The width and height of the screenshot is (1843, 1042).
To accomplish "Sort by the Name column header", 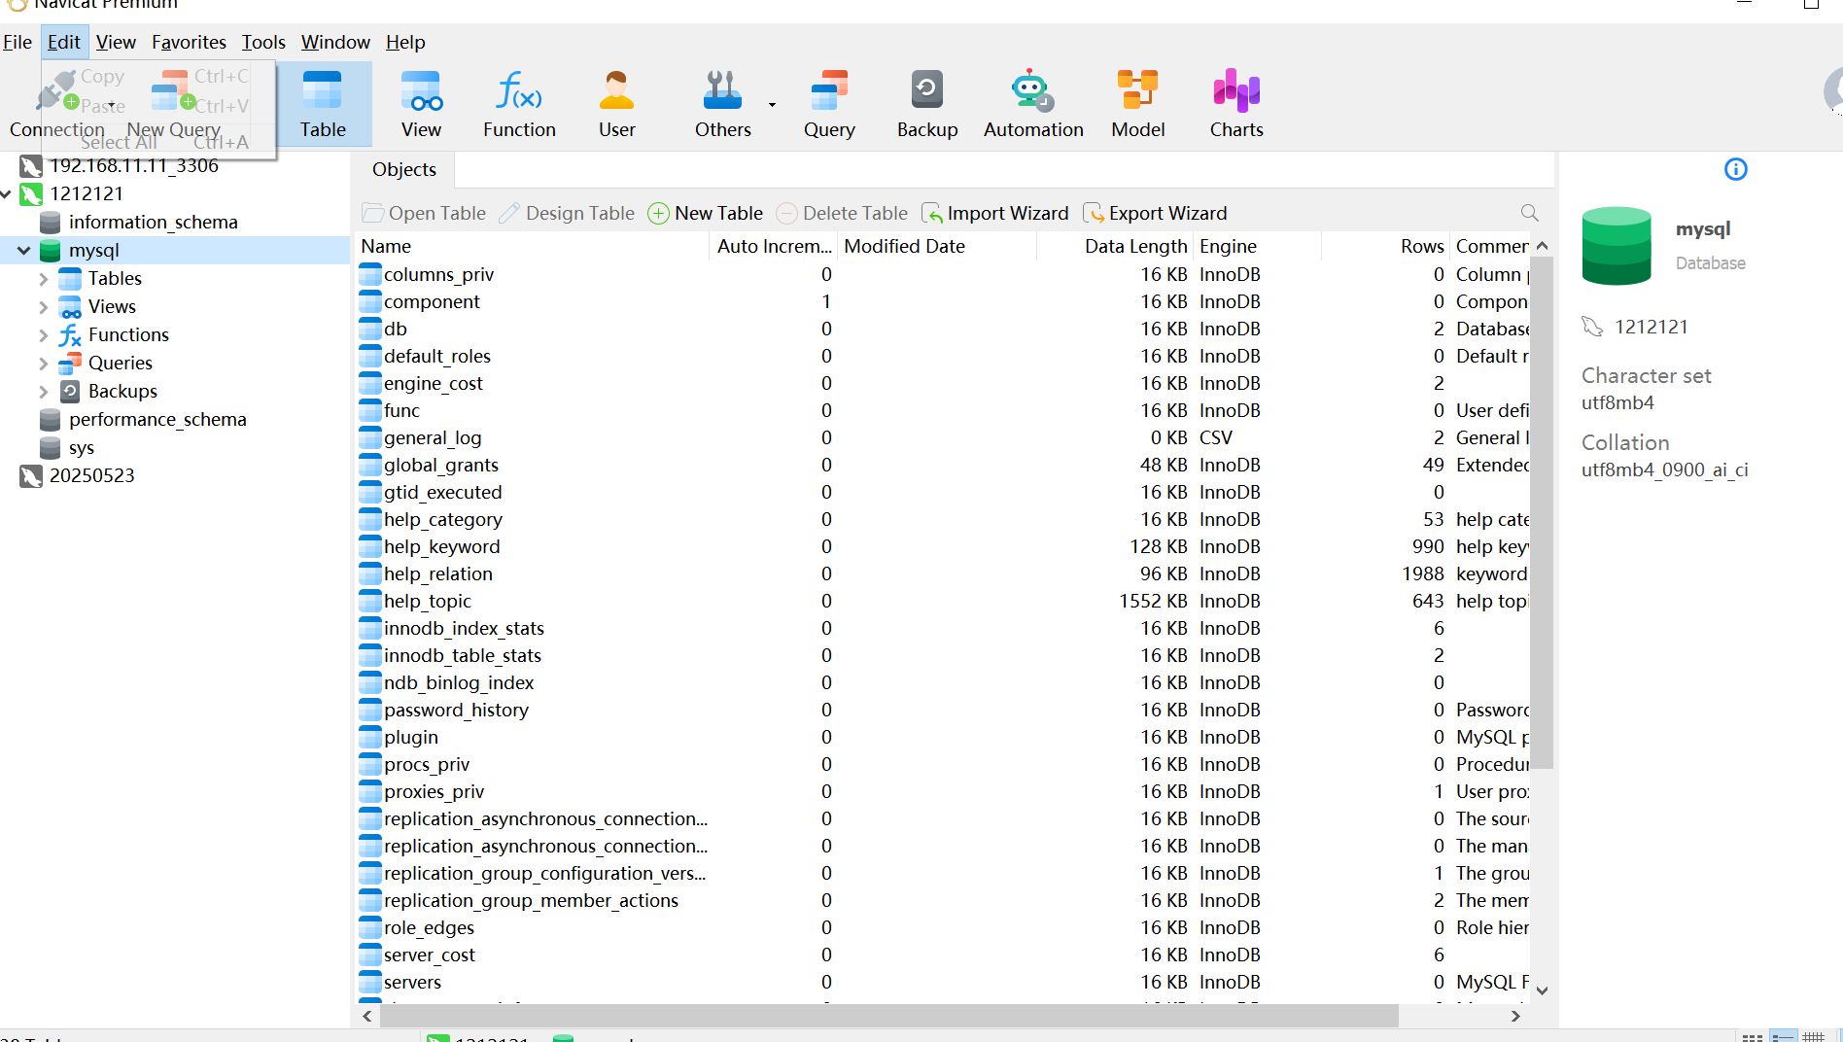I will click(533, 247).
